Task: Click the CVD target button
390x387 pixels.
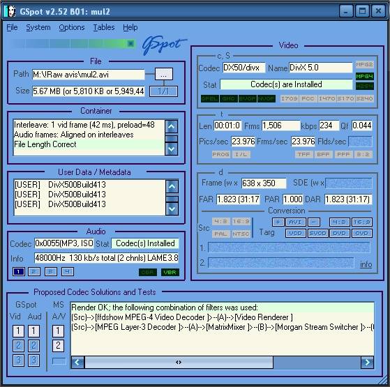Action: point(362,234)
